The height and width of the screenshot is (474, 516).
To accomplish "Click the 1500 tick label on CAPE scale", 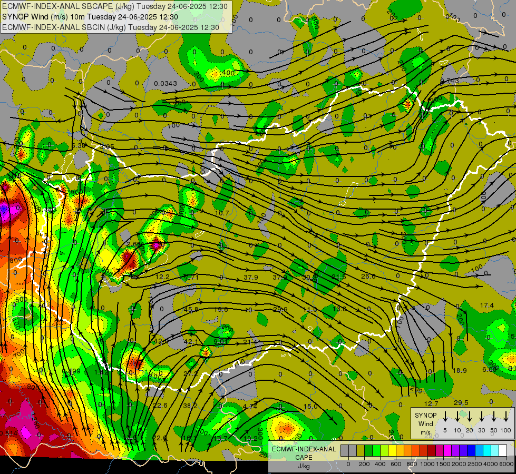I will 443,464.
